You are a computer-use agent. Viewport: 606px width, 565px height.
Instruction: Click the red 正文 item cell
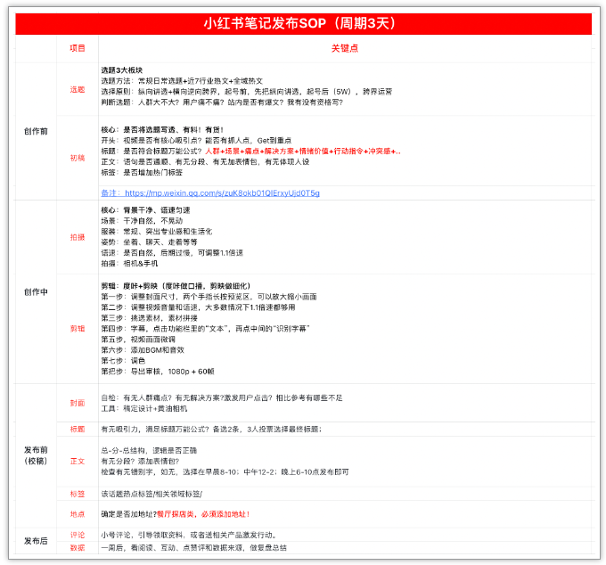(x=78, y=461)
